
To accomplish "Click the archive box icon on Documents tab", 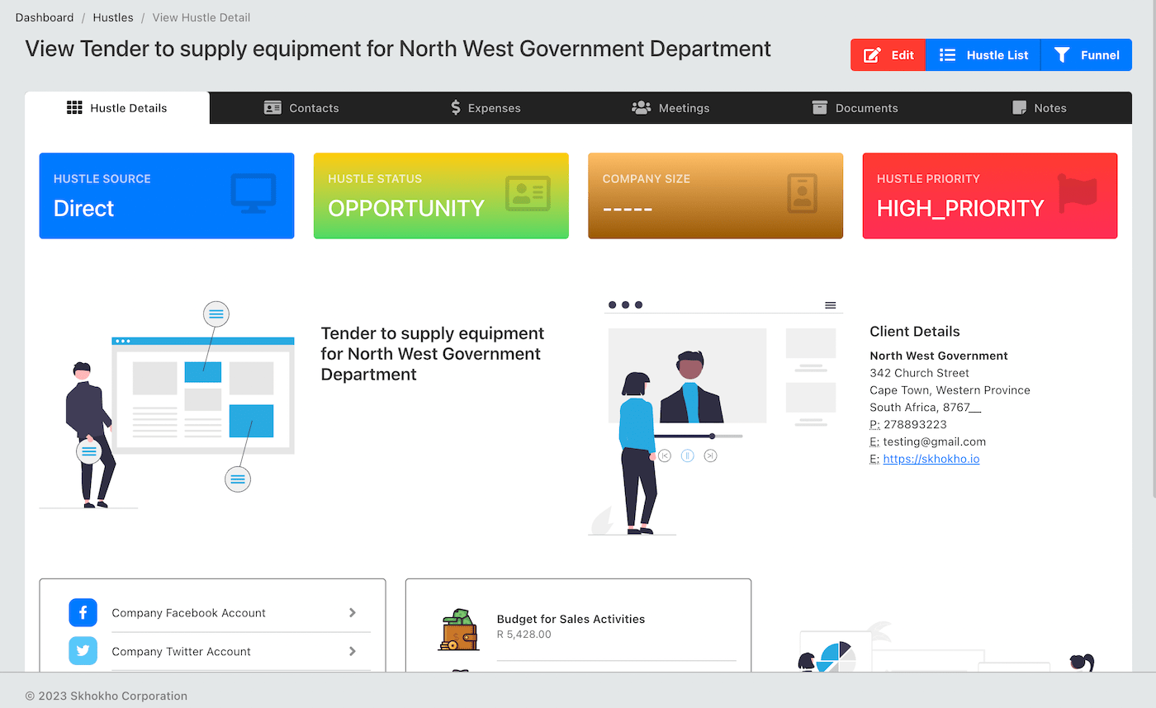I will click(819, 108).
